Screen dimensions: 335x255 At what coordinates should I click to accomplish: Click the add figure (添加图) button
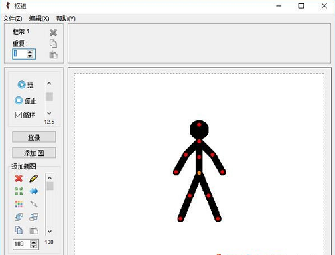point(34,153)
